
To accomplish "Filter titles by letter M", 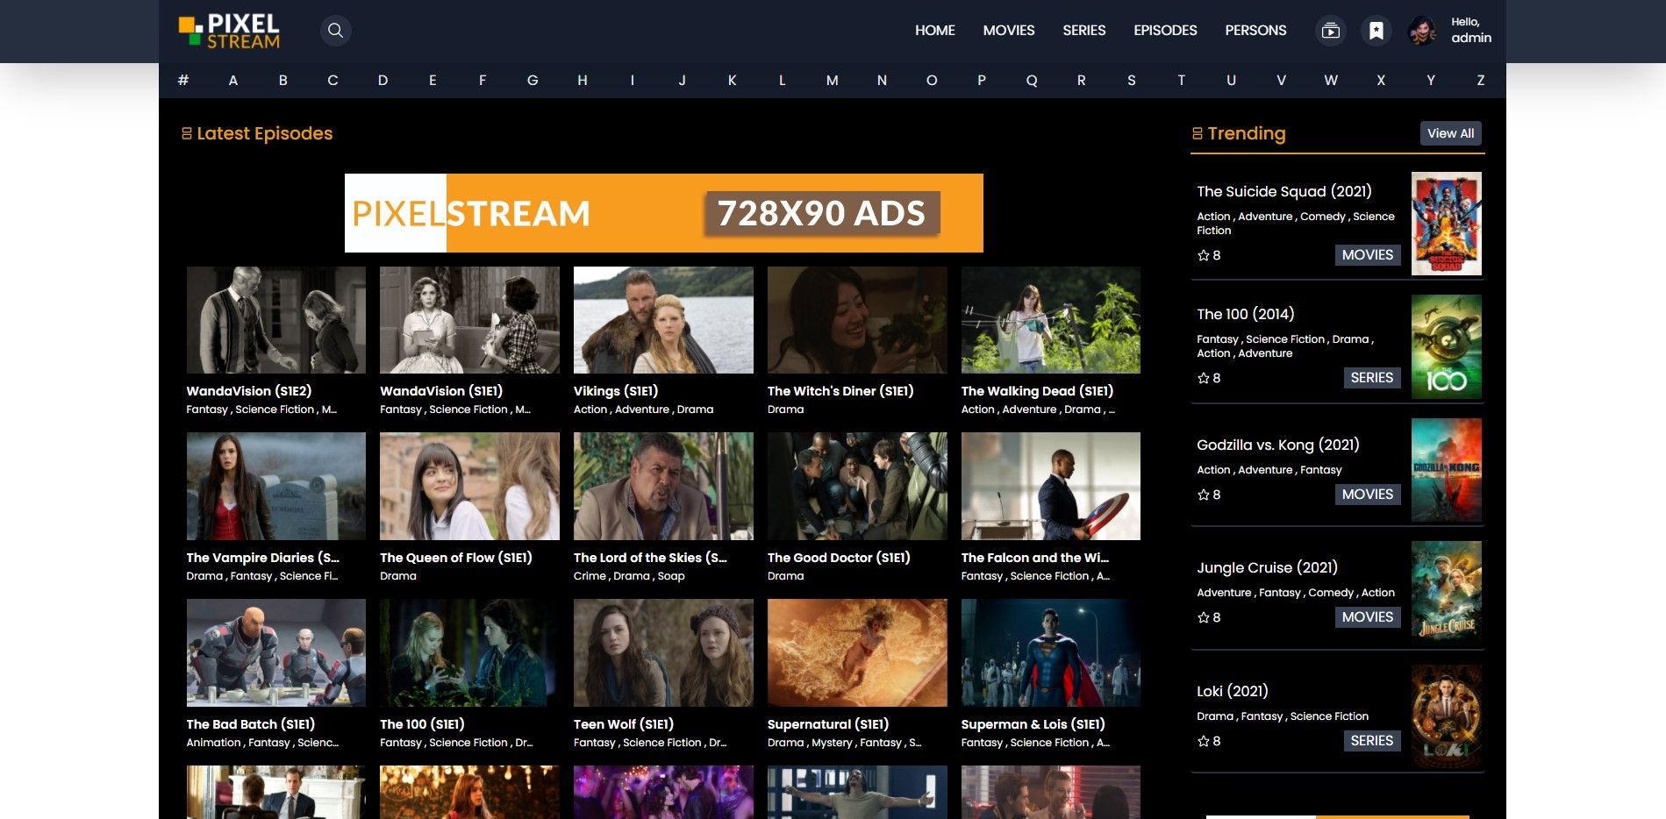I will (x=833, y=80).
